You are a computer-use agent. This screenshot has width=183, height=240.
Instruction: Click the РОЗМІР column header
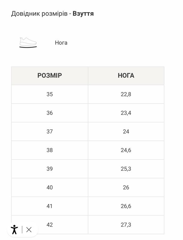point(49,76)
